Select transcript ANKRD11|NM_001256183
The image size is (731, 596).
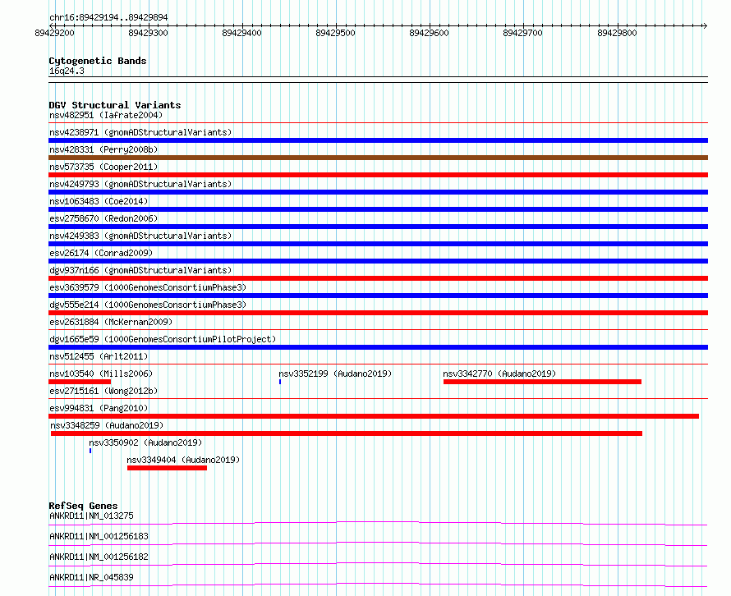[x=99, y=536]
